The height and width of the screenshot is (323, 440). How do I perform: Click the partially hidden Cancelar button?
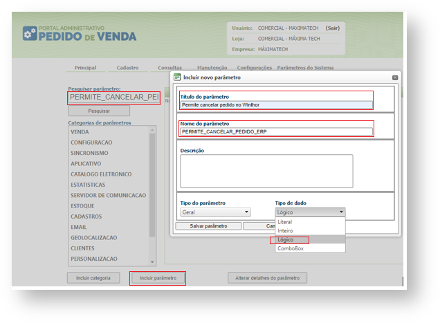click(259, 226)
